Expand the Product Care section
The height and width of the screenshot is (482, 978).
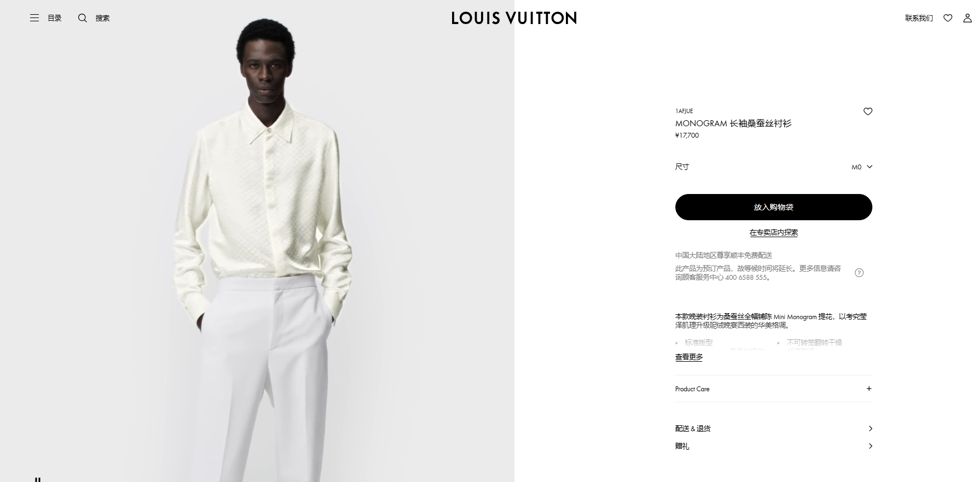(773, 389)
